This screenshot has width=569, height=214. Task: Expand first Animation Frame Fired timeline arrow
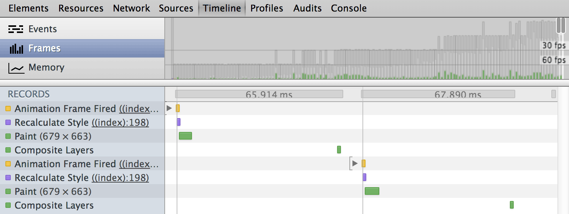(x=169, y=109)
